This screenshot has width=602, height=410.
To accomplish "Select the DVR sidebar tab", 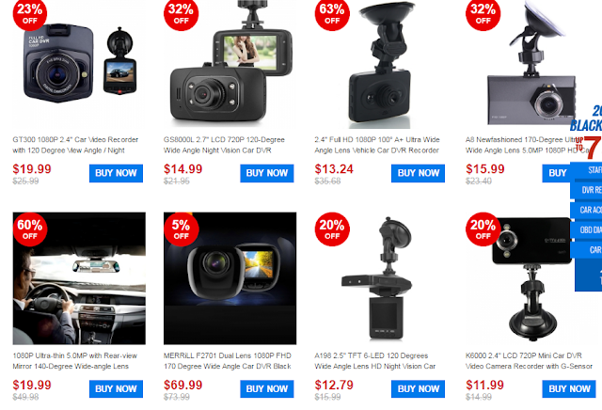I will coord(587,190).
